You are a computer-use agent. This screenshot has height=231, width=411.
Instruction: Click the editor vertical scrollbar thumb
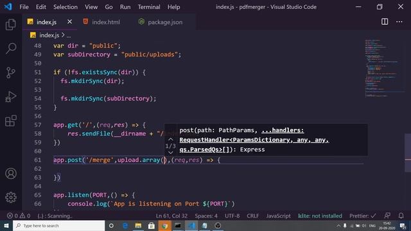408,153
